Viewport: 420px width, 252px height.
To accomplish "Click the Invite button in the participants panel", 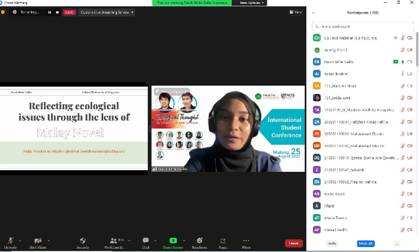I will [332, 243].
